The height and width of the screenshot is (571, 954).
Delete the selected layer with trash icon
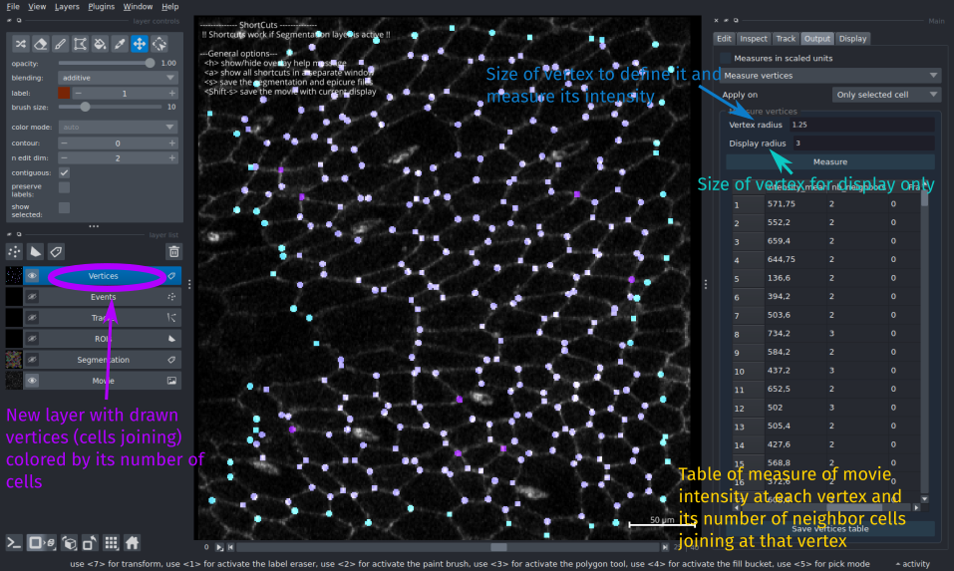pos(174,252)
